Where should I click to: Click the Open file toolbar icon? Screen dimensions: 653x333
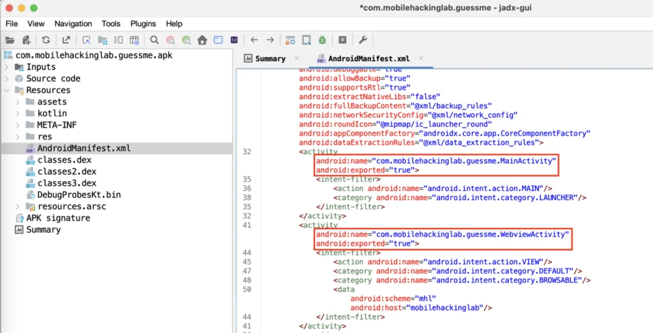tap(10, 40)
